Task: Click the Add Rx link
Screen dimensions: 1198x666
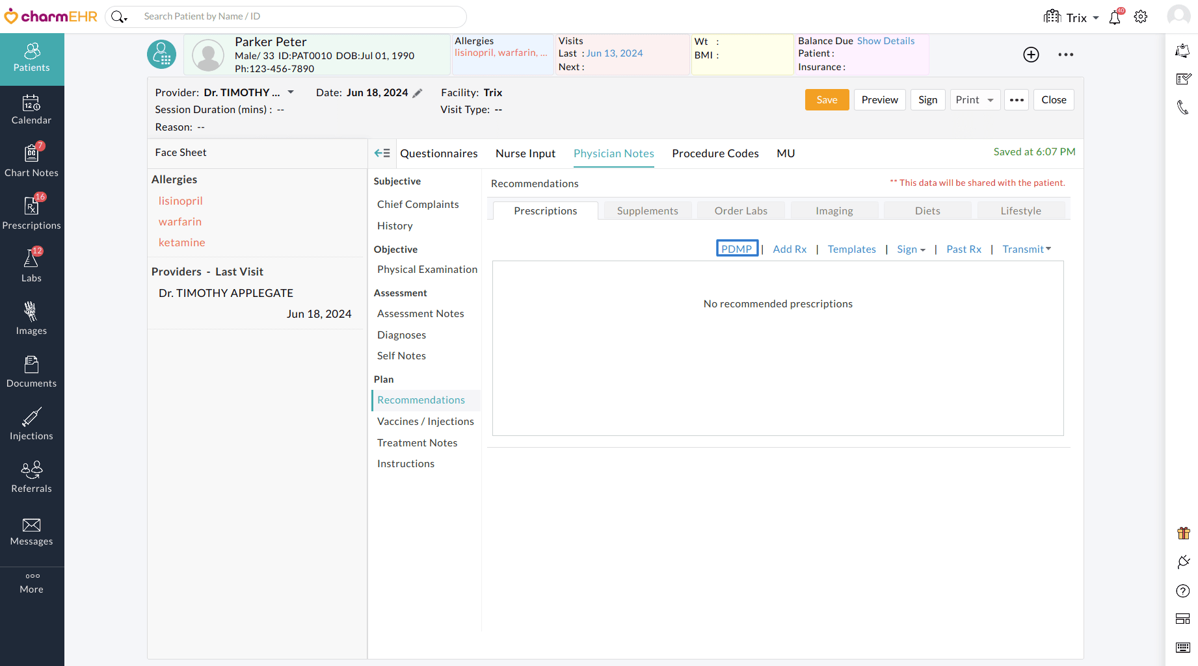Action: pyautogui.click(x=790, y=250)
